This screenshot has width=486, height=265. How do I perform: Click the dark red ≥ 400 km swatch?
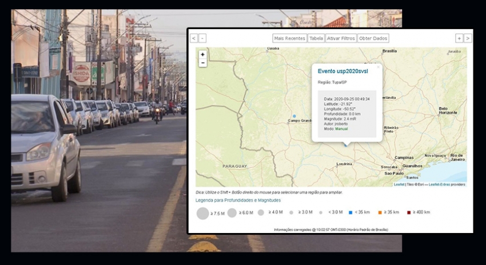click(409, 212)
